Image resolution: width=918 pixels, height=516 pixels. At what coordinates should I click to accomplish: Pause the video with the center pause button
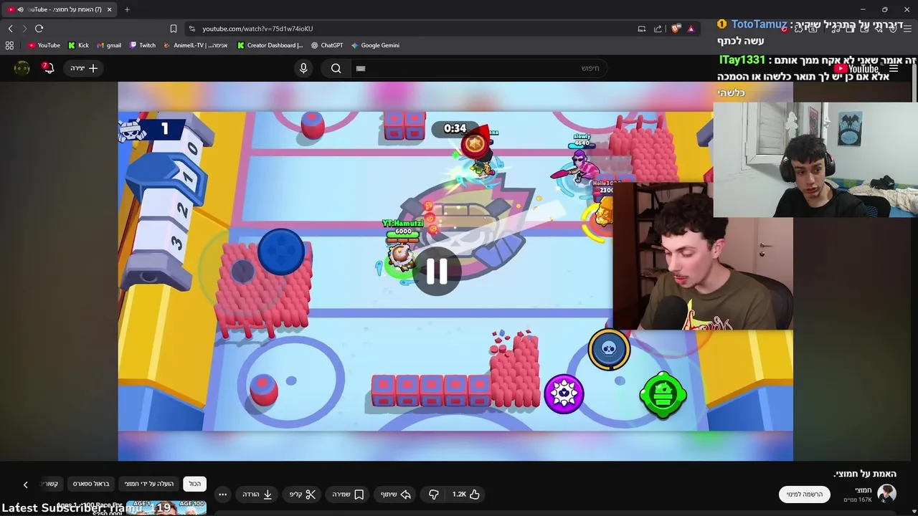click(x=437, y=272)
